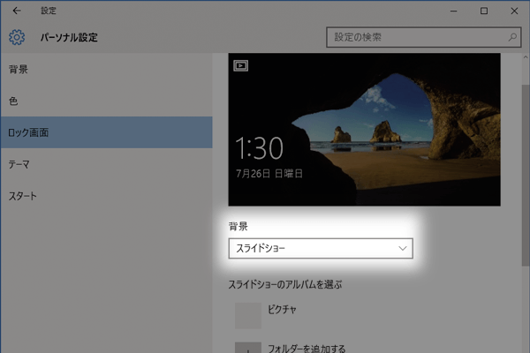Click the search magnifier icon
The height and width of the screenshot is (353, 530).
[512, 37]
